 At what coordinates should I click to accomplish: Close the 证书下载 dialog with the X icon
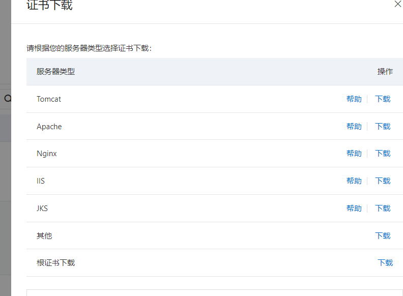tap(398, 4)
